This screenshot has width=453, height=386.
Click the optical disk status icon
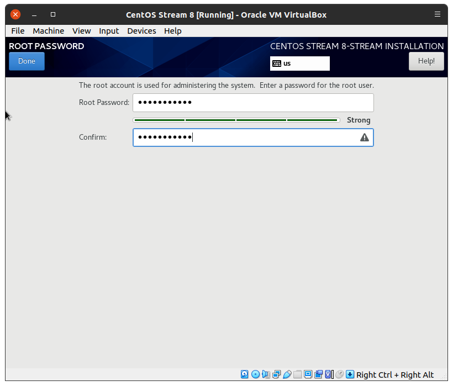point(255,374)
